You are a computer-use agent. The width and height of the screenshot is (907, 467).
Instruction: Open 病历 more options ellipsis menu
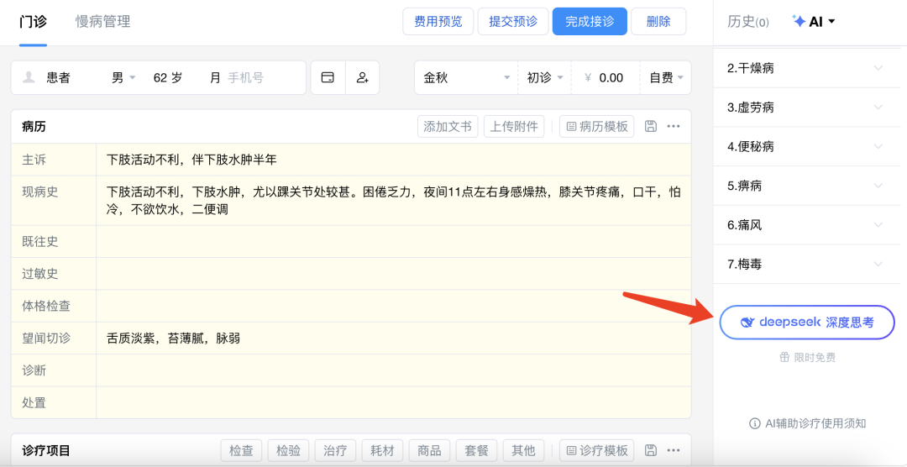tap(674, 126)
